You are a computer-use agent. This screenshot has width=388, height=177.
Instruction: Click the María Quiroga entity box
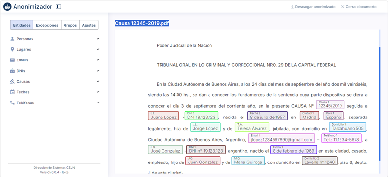pyautogui.click(x=248, y=161)
